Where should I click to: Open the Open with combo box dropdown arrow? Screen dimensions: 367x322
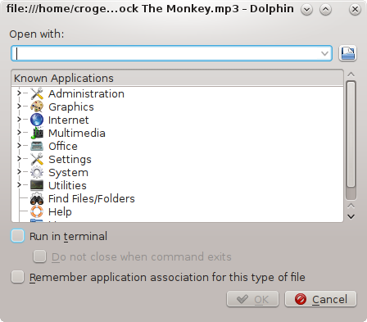(324, 53)
